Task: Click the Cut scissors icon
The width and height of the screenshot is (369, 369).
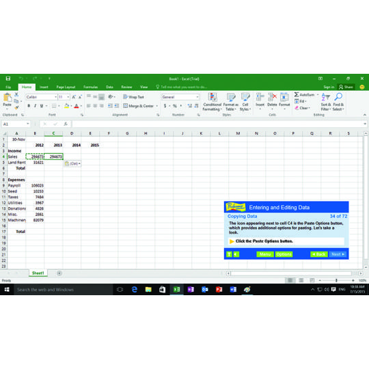Action: coord(16,94)
